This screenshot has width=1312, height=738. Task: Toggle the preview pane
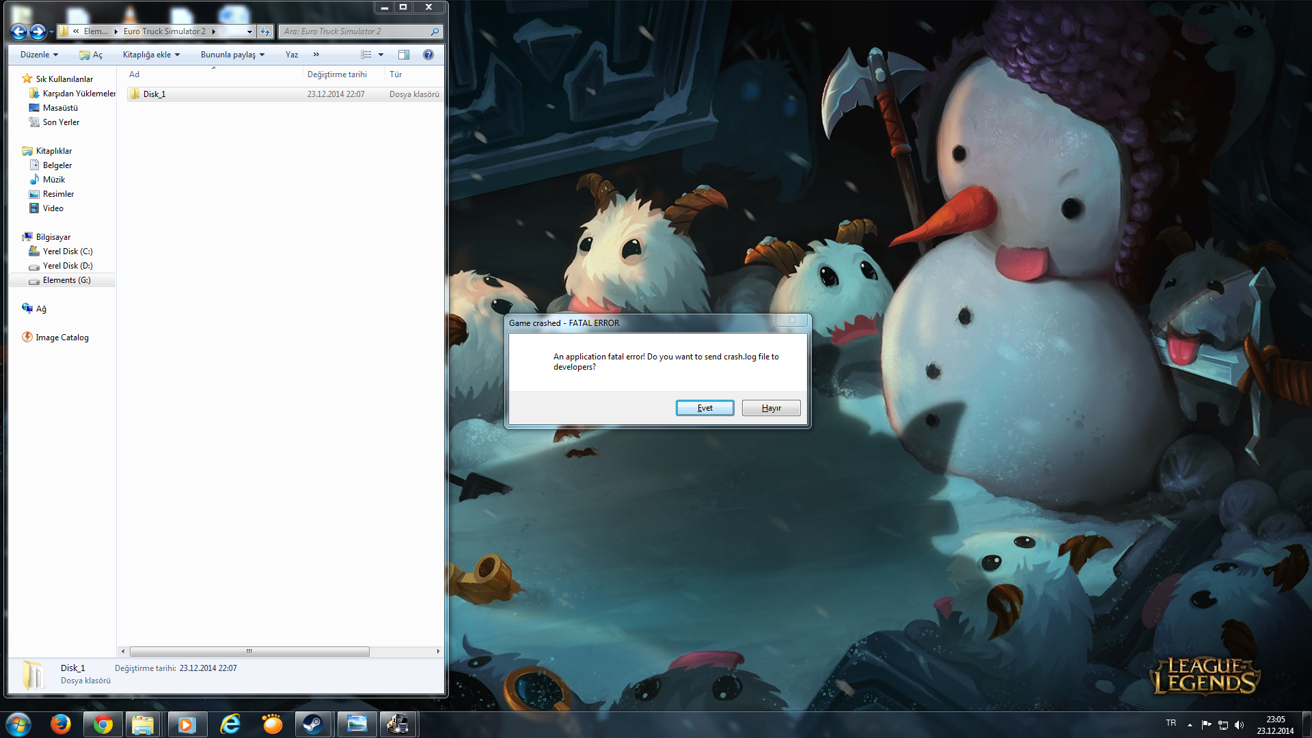click(x=404, y=55)
